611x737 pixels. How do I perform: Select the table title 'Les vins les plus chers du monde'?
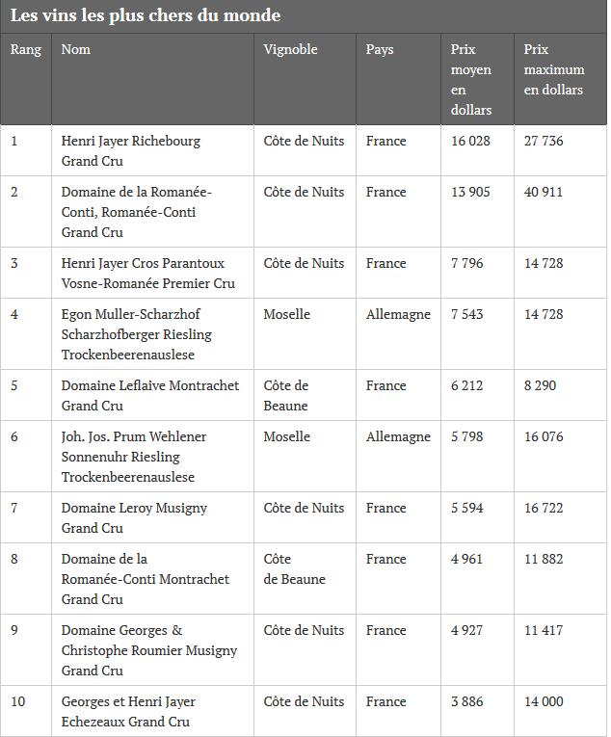146,15
